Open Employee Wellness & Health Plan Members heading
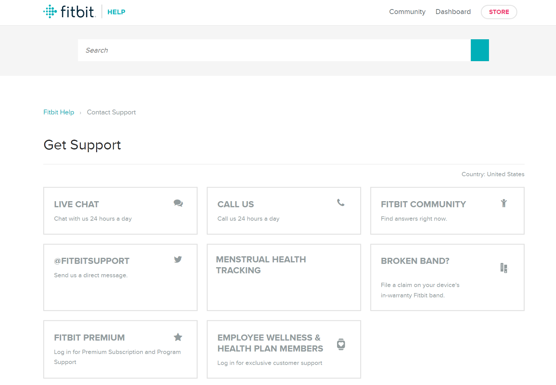The width and height of the screenshot is (556, 385). tap(270, 343)
